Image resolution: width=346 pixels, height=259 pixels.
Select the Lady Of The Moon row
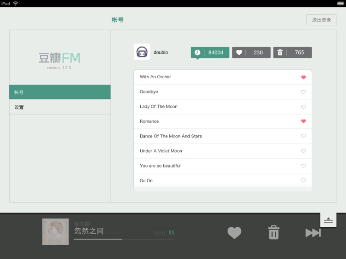click(223, 107)
